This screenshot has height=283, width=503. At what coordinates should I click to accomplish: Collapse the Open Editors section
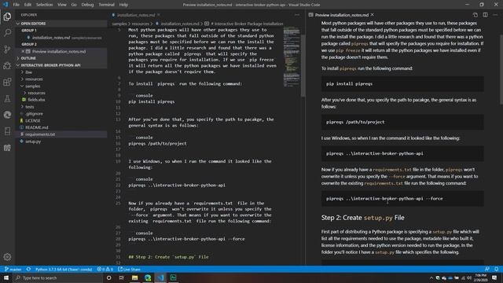[x=61, y=24]
